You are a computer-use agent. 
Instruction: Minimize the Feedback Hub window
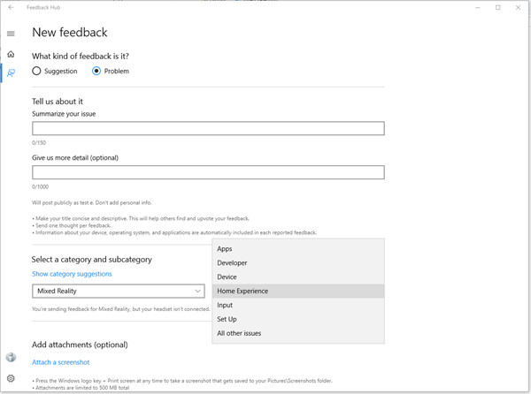click(x=474, y=8)
